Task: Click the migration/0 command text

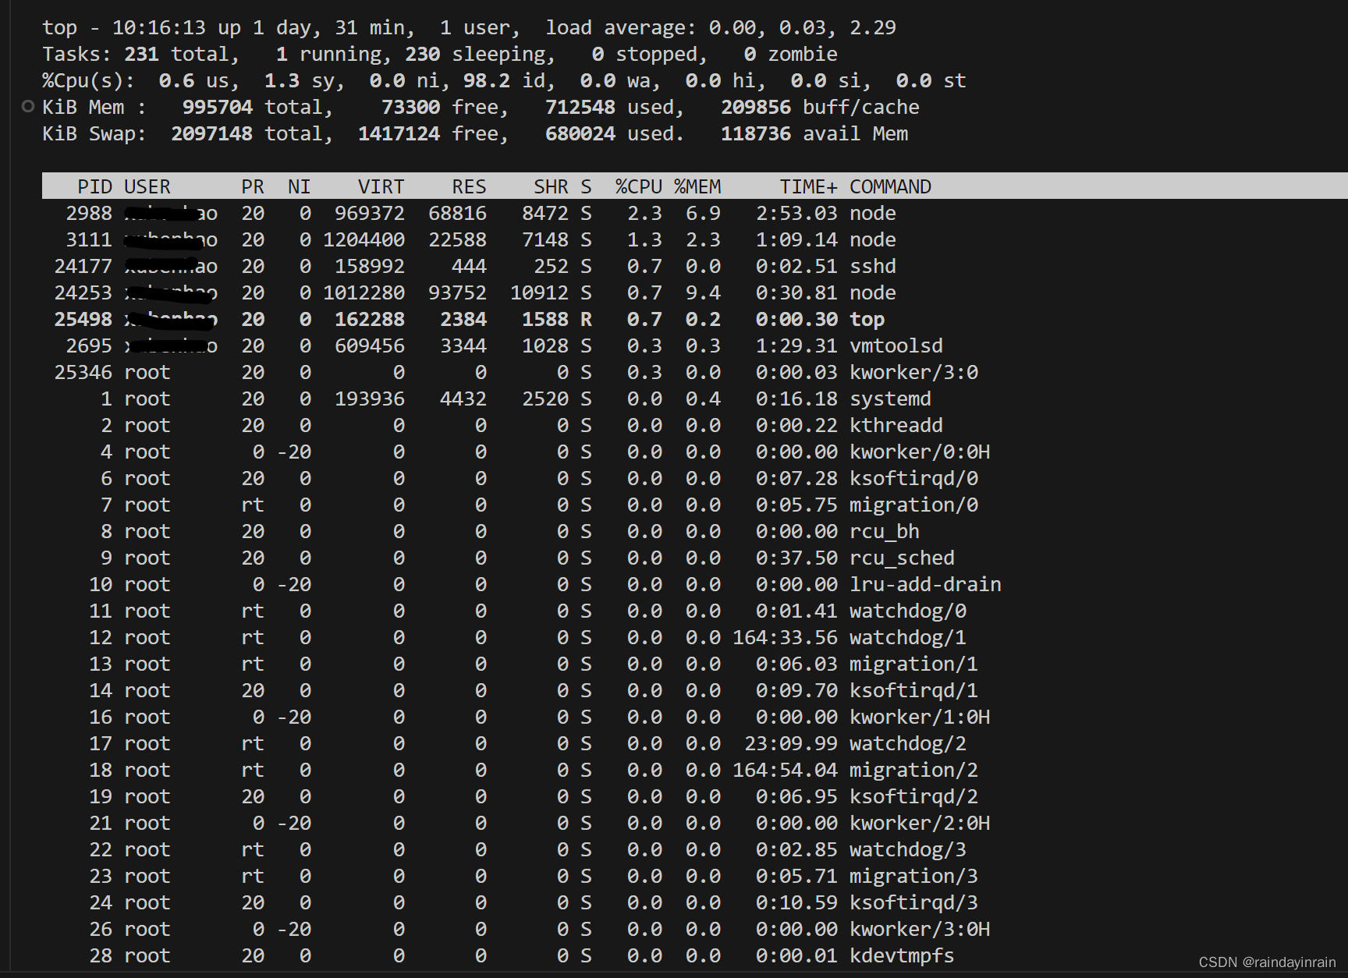Action: [913, 505]
